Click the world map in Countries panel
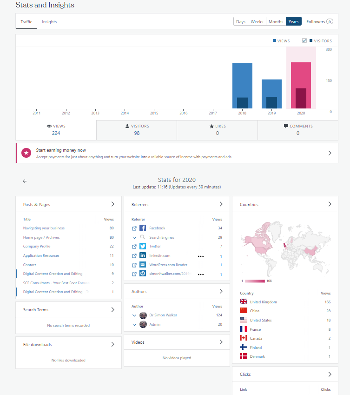Screen dimensions: 350x395 pos(284,247)
